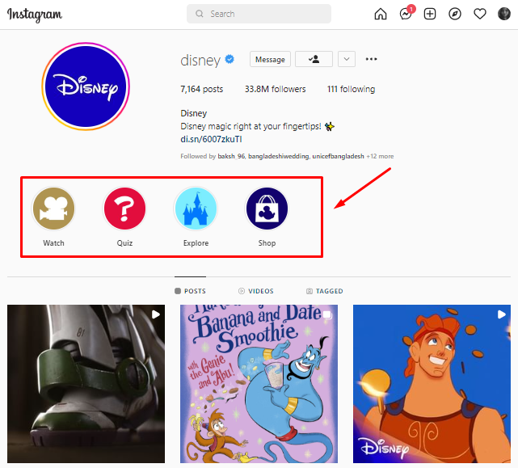This screenshot has height=468, width=518.
Task: View Disney profile picture story
Action: [86, 86]
